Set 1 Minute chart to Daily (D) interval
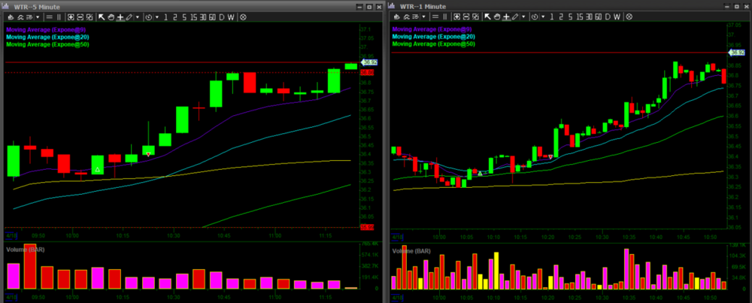752x303 pixels. (x=606, y=17)
